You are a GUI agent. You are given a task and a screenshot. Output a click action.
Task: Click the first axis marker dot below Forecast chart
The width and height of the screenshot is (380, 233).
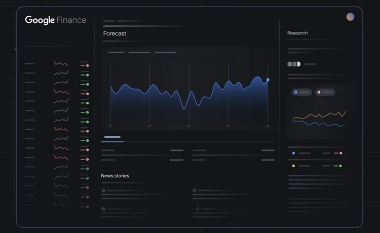pos(110,126)
